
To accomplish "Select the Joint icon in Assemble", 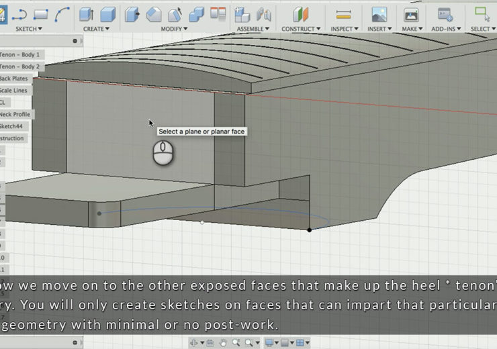I will pyautogui.click(x=264, y=13).
